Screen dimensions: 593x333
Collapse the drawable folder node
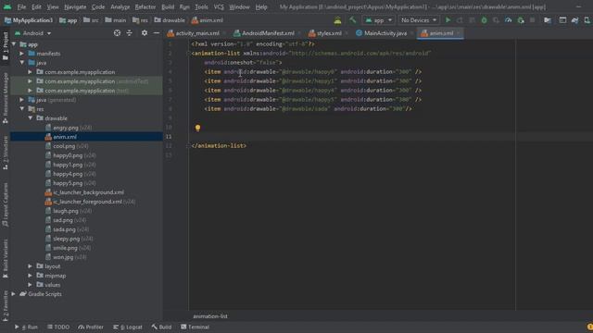click(x=31, y=118)
